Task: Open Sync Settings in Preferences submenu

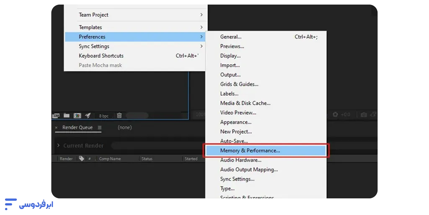Action: [266, 179]
